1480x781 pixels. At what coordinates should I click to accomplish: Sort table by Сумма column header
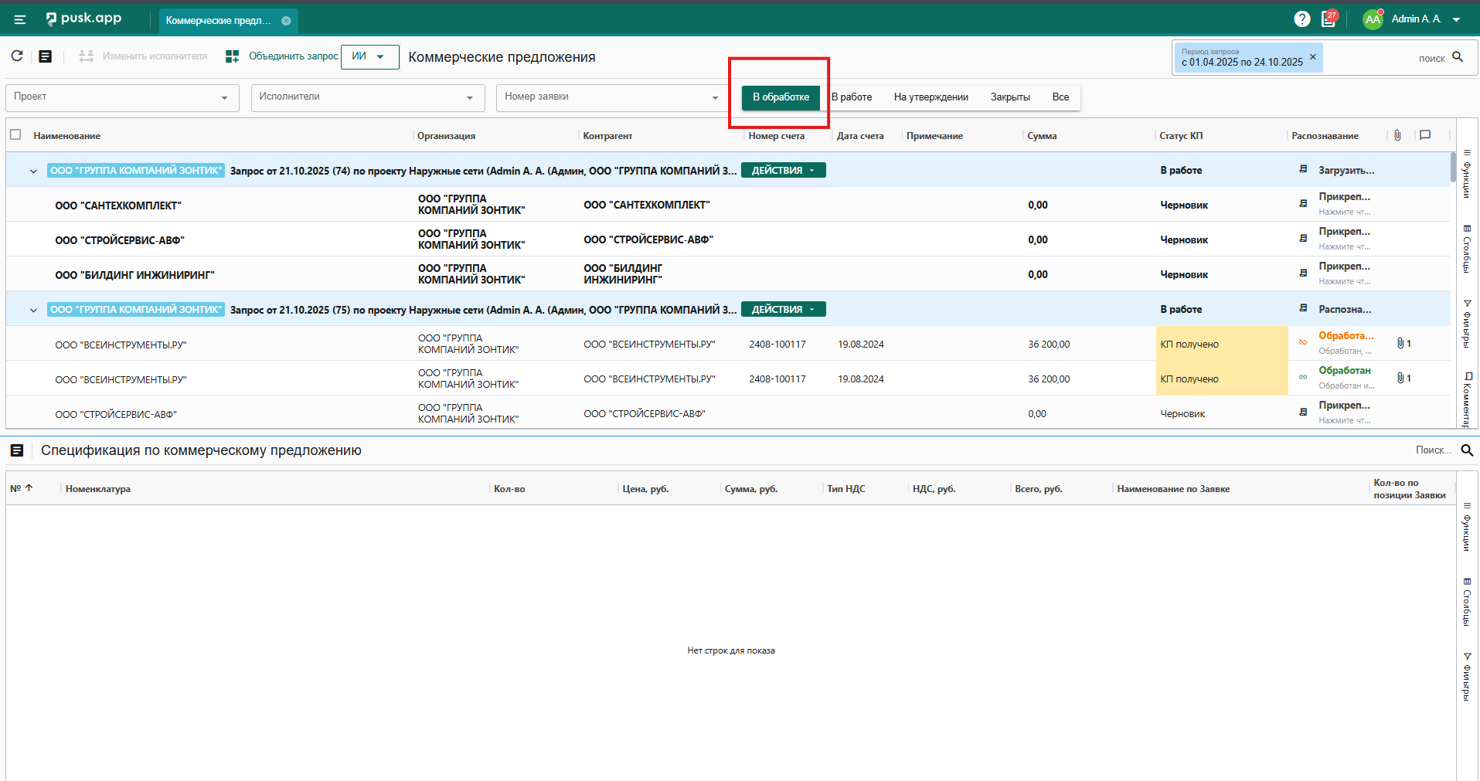1042,136
